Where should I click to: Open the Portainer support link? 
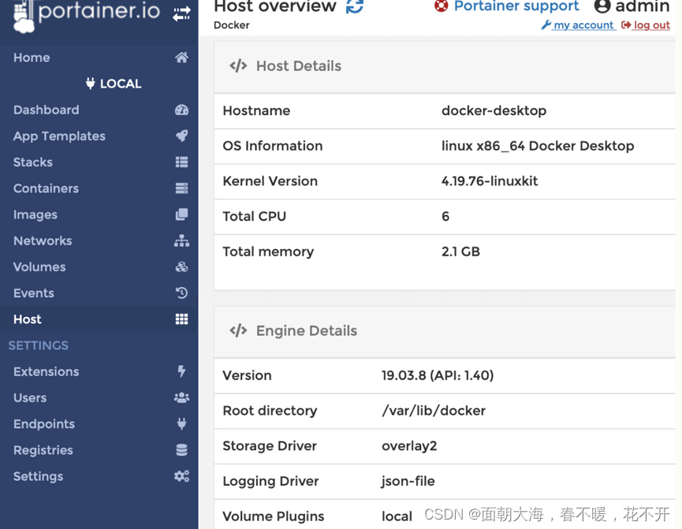516,7
